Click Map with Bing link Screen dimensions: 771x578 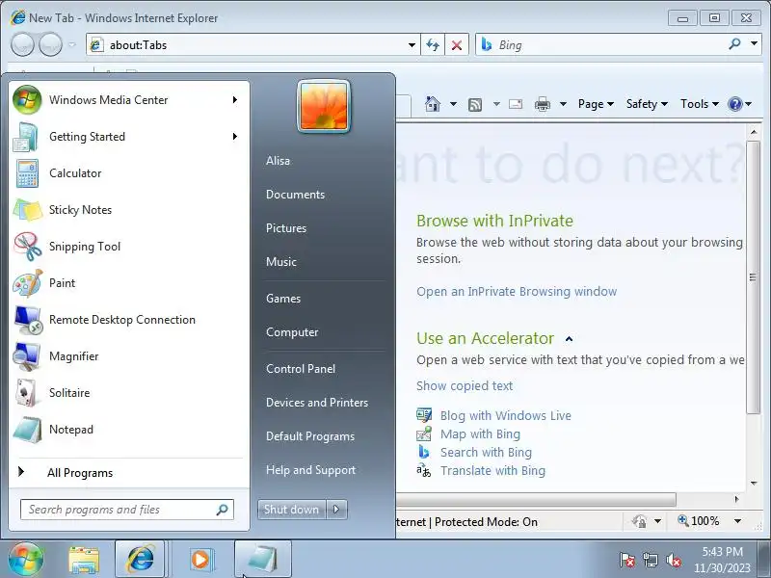pyautogui.click(x=480, y=434)
